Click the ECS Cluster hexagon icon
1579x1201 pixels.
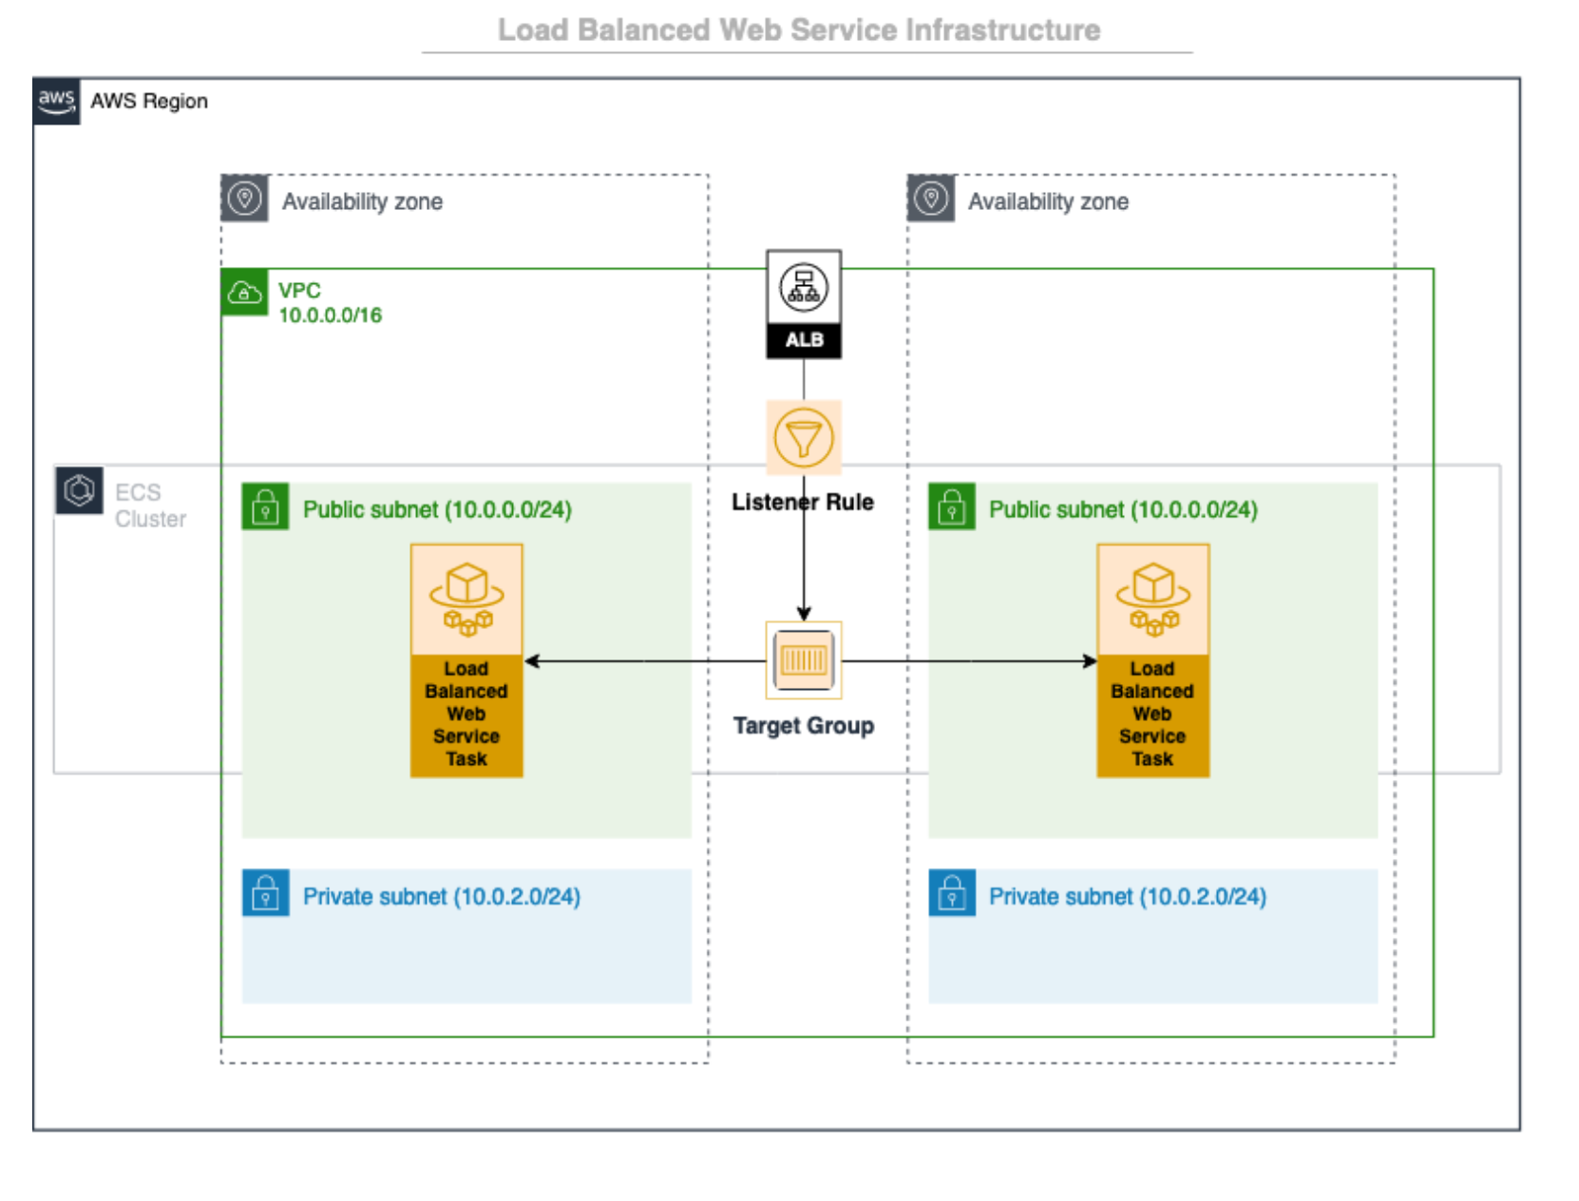tap(79, 490)
